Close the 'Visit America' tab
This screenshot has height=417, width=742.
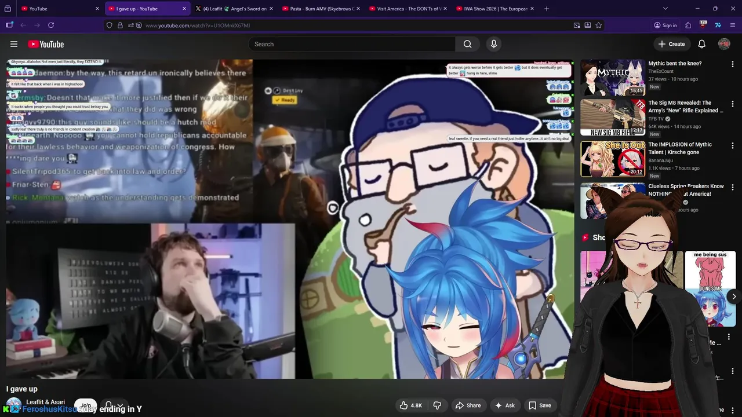tap(445, 9)
